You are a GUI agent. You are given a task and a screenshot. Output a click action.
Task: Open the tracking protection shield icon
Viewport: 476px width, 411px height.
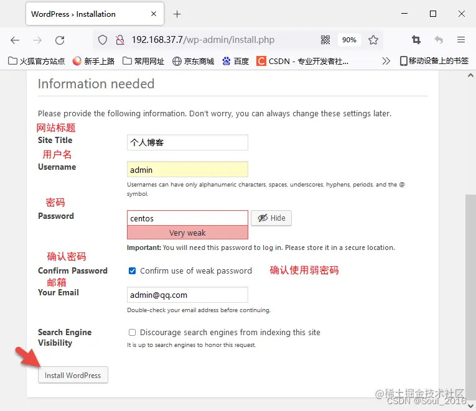[103, 40]
